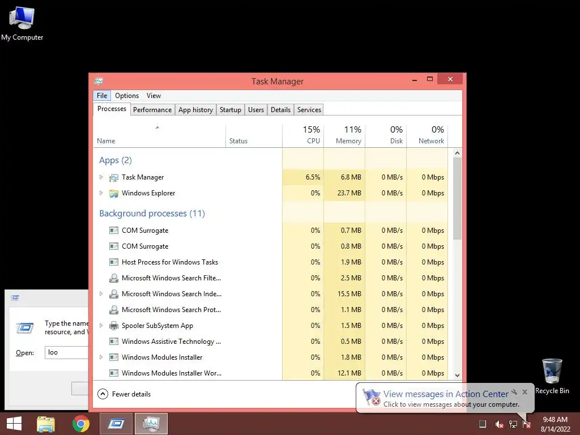Viewport: 580px width, 435px height.
Task: Open My Computer desktop icon
Action: tap(22, 23)
